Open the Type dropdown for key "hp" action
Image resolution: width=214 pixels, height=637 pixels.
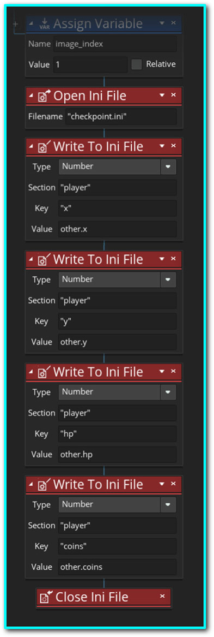pyautogui.click(x=168, y=392)
